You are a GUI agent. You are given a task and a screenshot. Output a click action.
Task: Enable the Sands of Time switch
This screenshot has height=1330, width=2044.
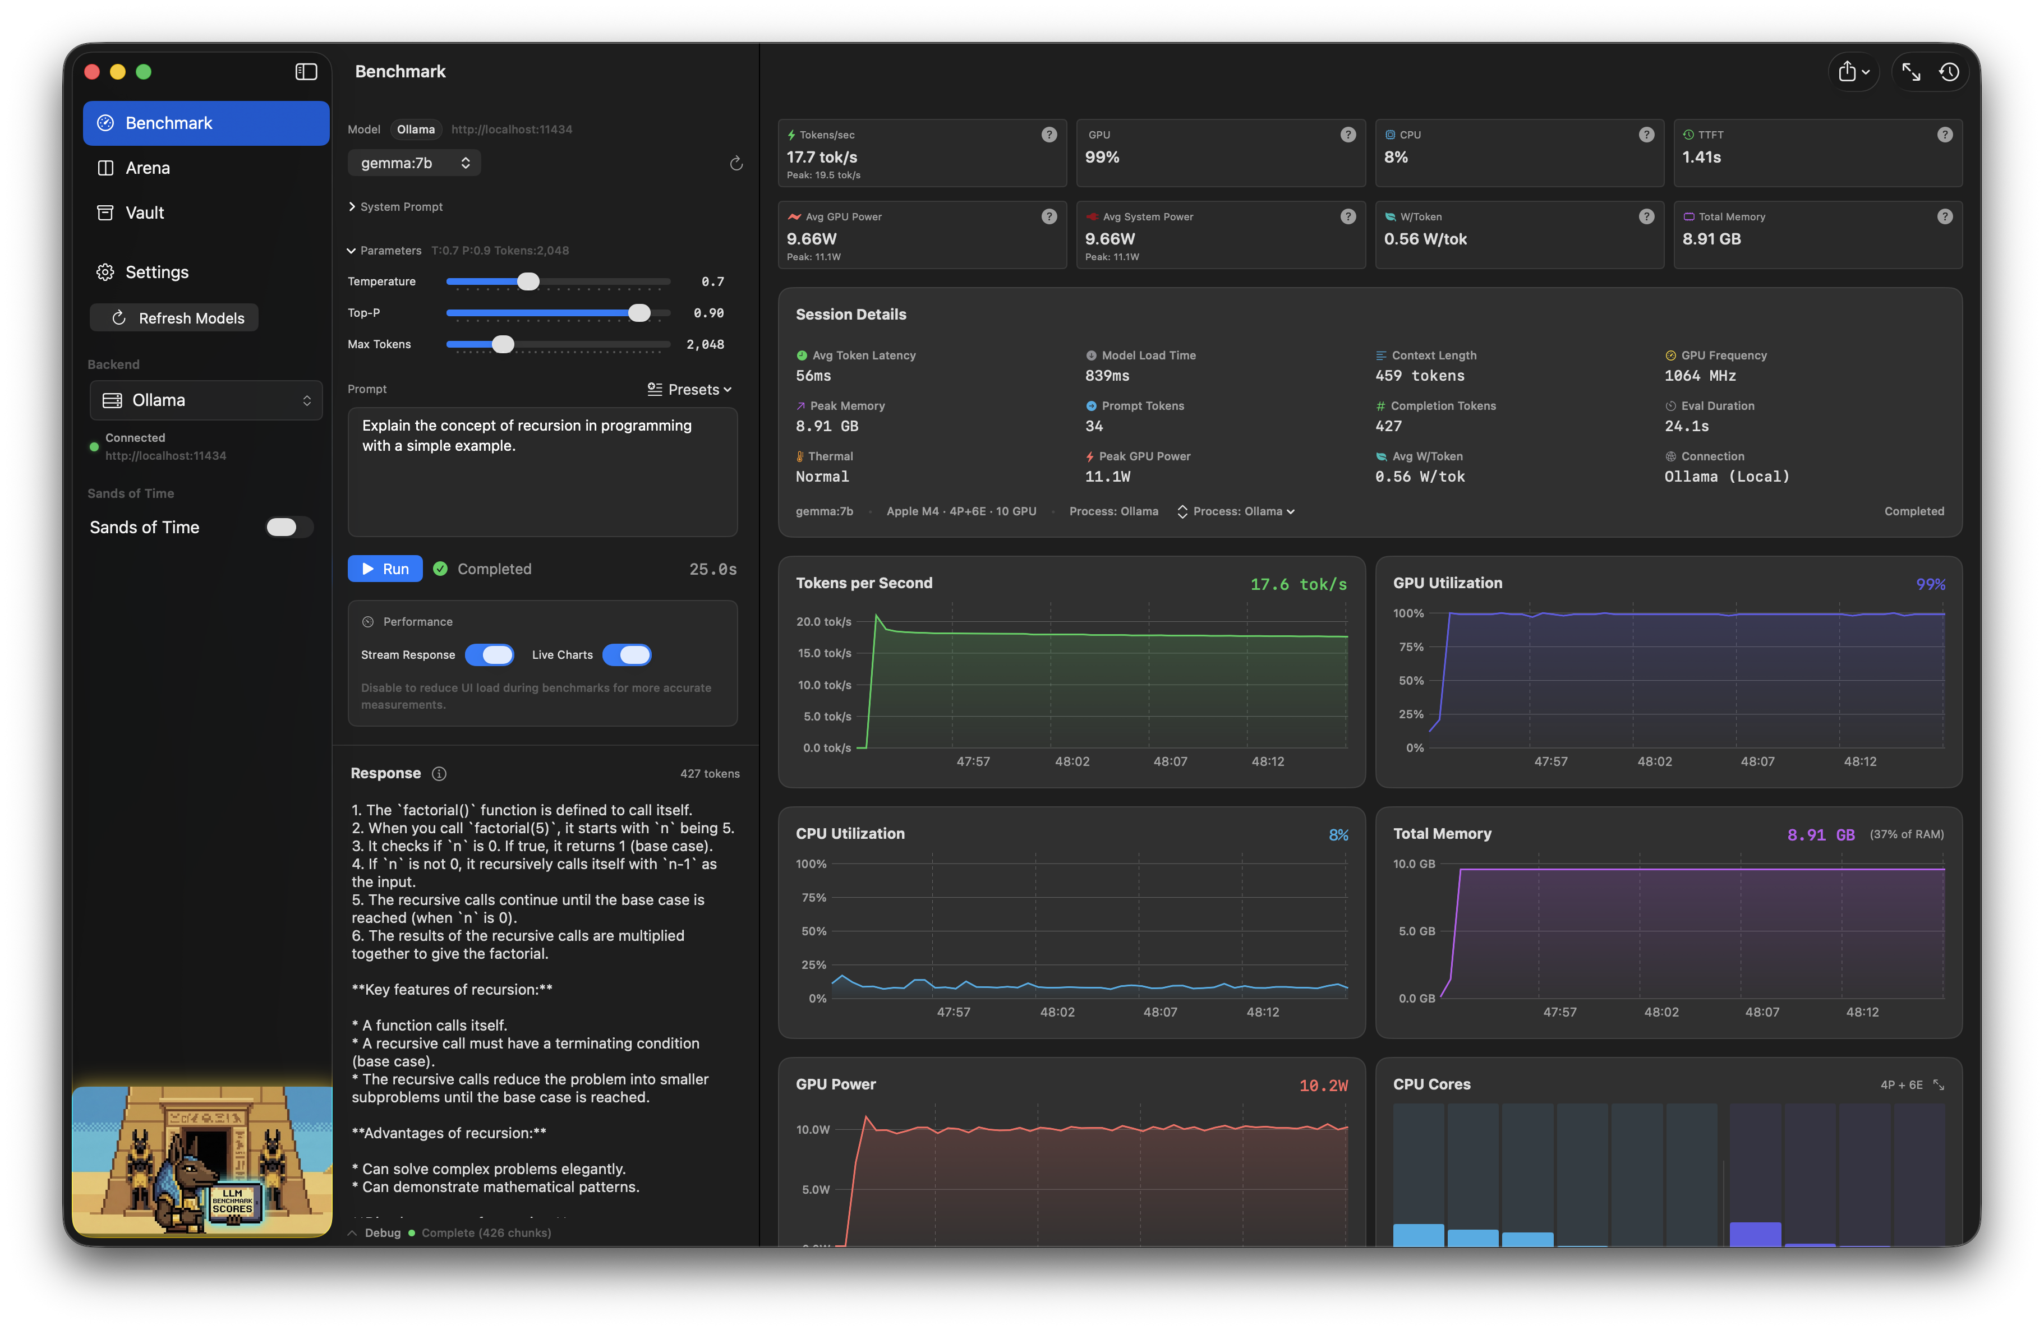[288, 527]
